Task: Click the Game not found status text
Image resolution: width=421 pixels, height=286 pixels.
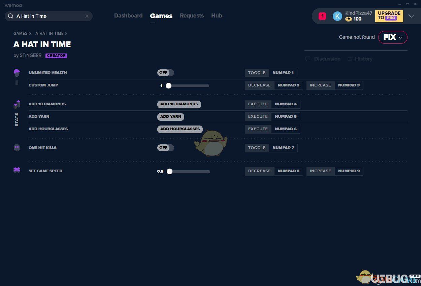Action: click(357, 37)
